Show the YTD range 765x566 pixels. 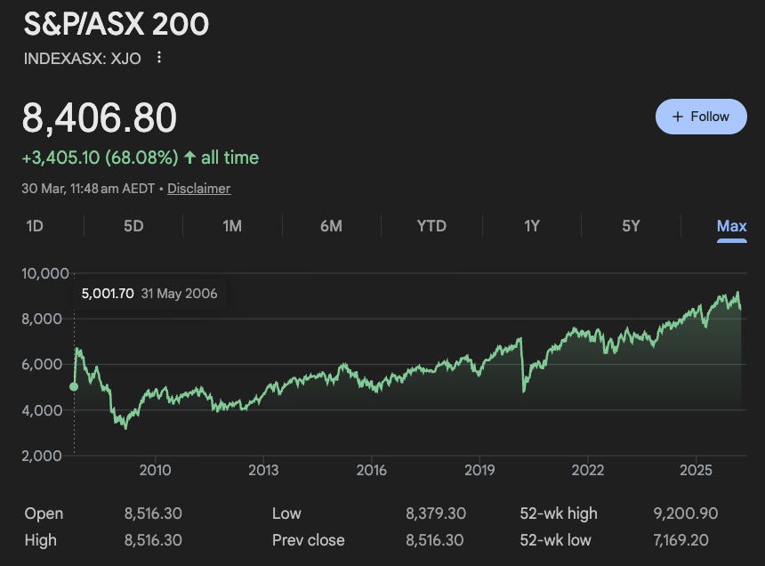pyautogui.click(x=431, y=226)
